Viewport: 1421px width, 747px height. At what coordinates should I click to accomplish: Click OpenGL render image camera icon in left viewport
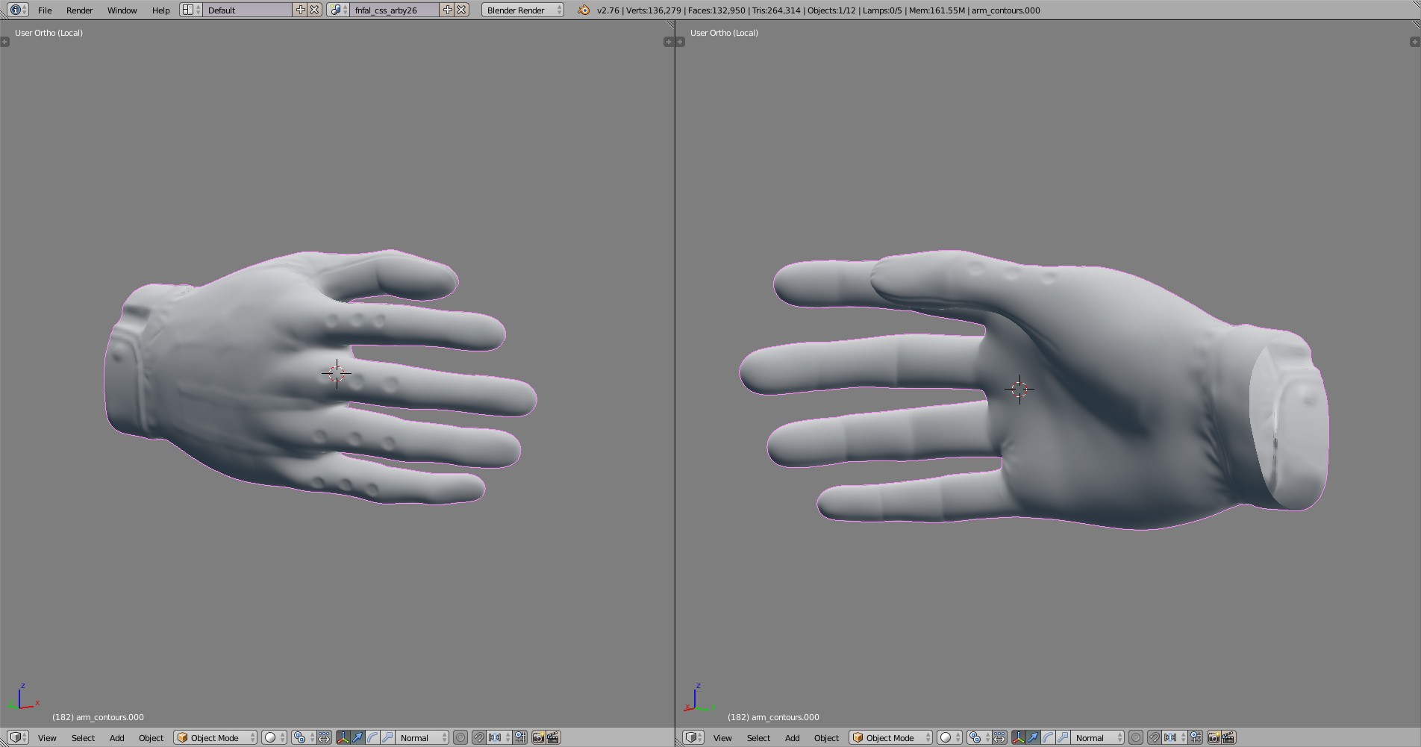[538, 737]
